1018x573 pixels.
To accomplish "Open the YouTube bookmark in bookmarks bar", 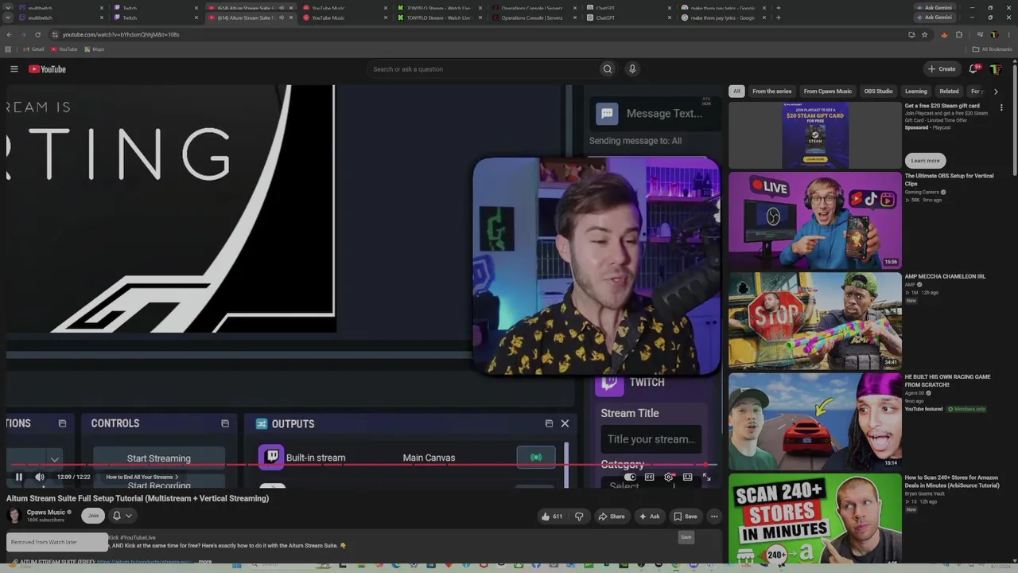I will (64, 49).
